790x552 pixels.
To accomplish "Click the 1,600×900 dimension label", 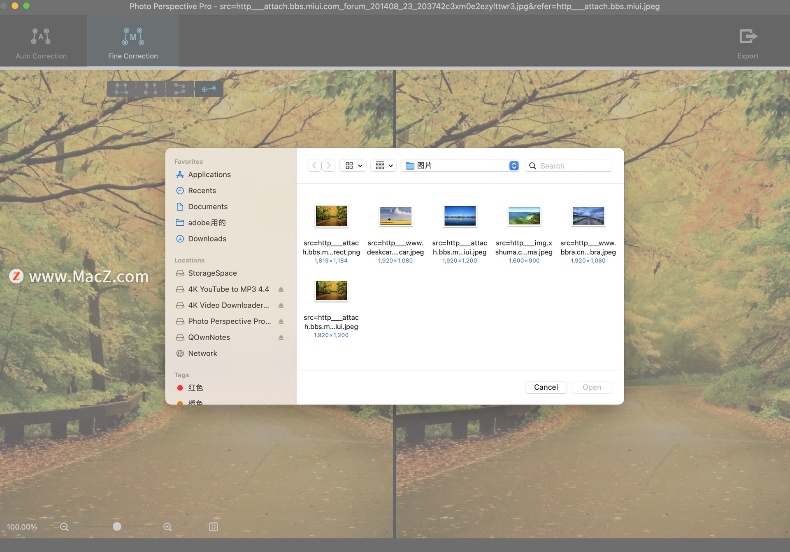I will [x=524, y=261].
